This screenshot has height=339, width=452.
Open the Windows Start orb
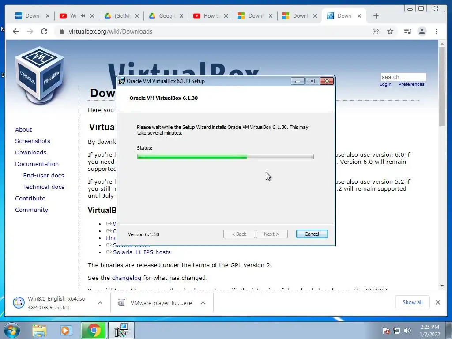(12, 330)
